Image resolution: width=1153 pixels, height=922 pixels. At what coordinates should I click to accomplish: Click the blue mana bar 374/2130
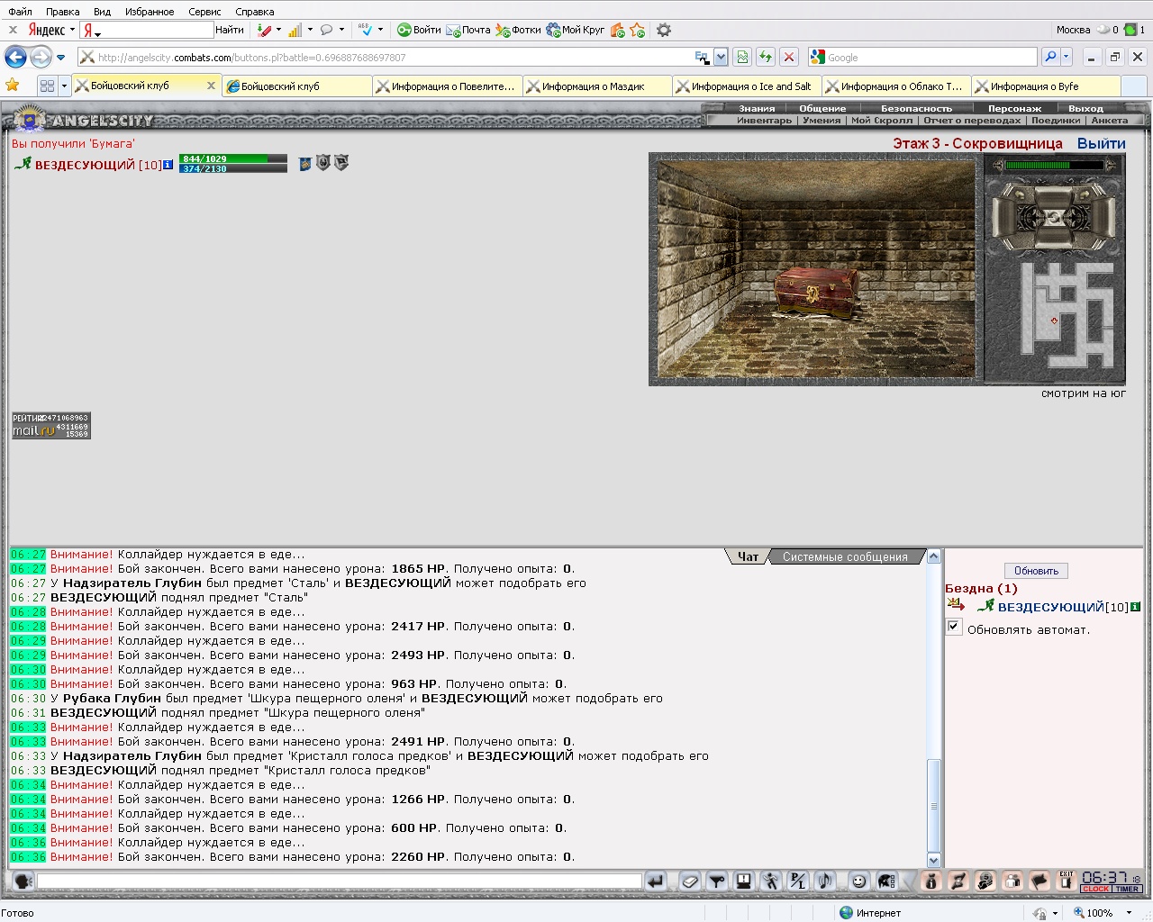click(233, 168)
